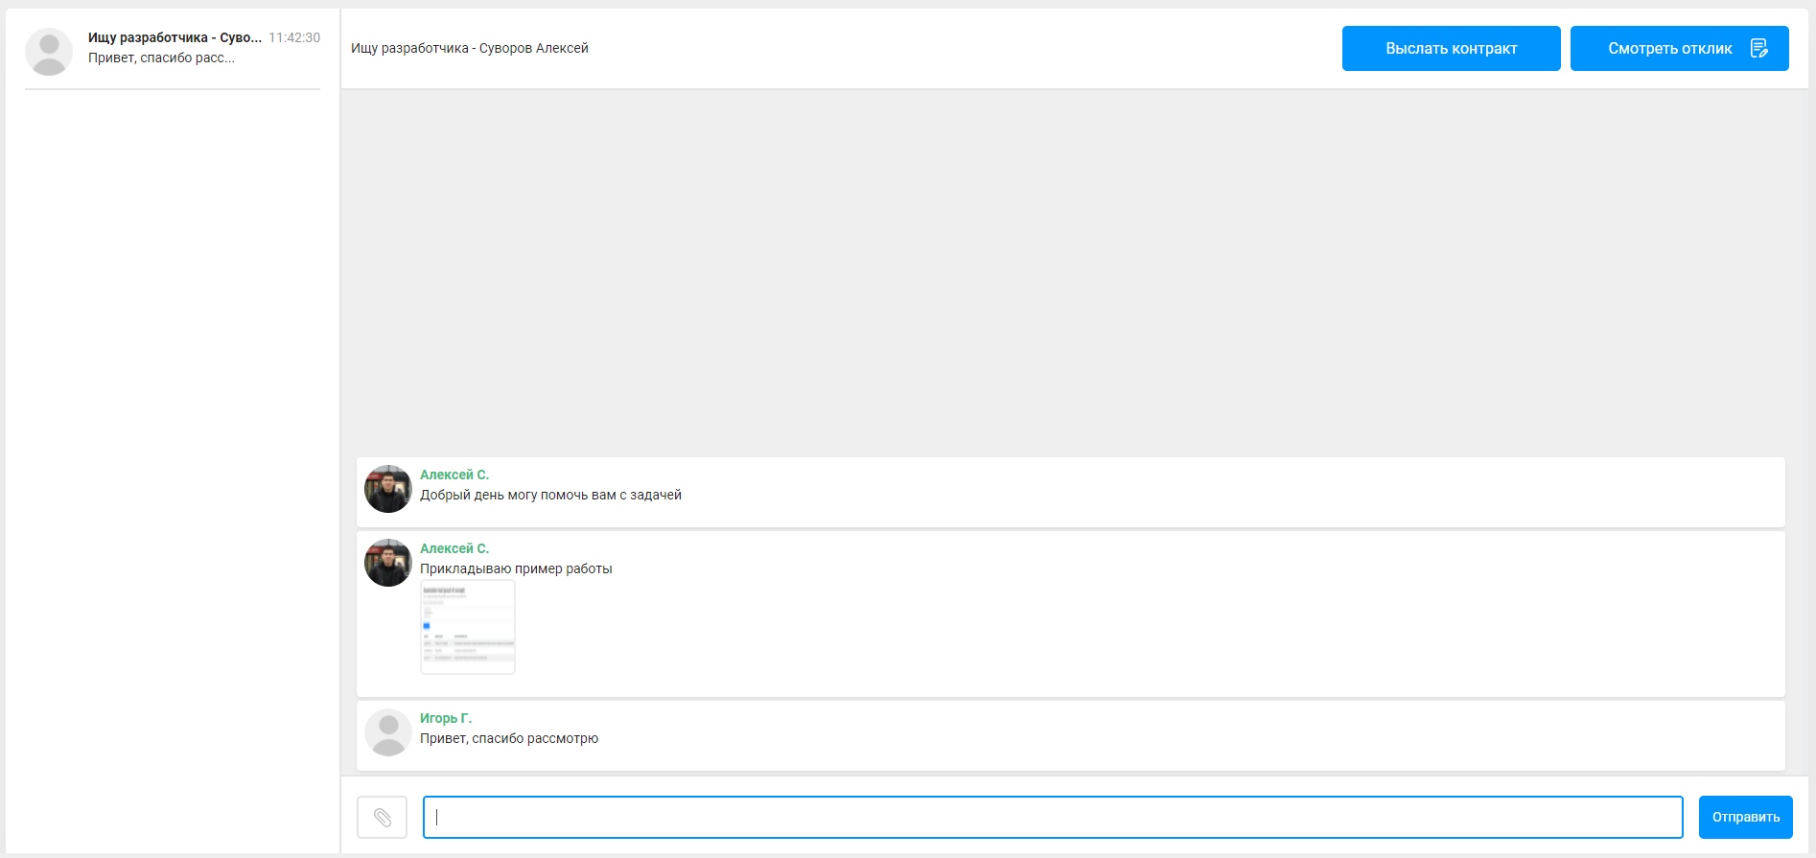Focus the message text input field
1816x858 pixels.
pyautogui.click(x=1052, y=818)
